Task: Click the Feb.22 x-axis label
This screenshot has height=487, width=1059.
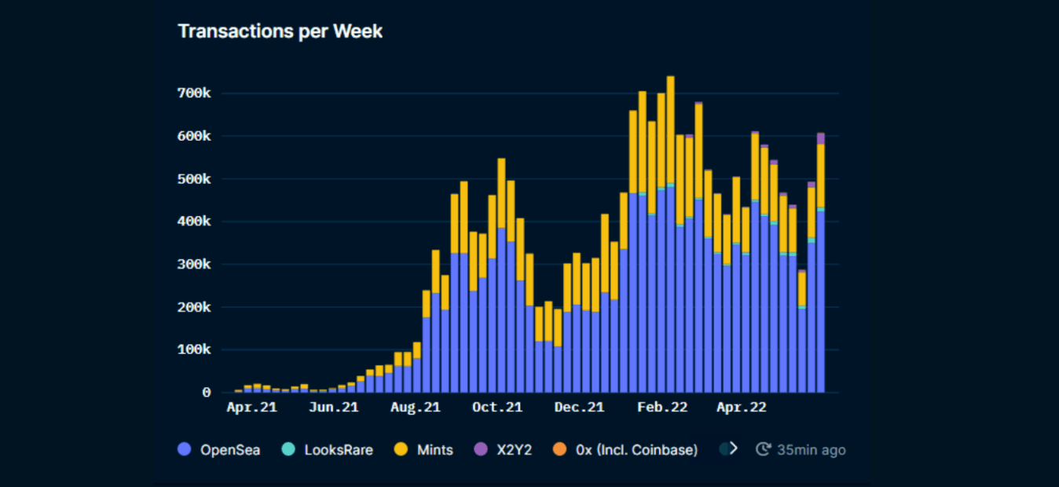Action: [661, 408]
